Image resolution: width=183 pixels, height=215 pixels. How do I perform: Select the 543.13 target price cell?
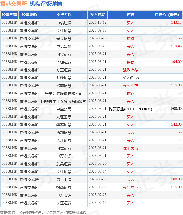click(x=176, y=23)
